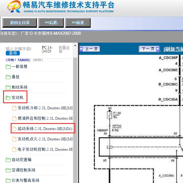Click document icon for 发动机点火-2.3L
Image resolution: width=183 pixels, height=183 pixels.
click(x=14, y=139)
